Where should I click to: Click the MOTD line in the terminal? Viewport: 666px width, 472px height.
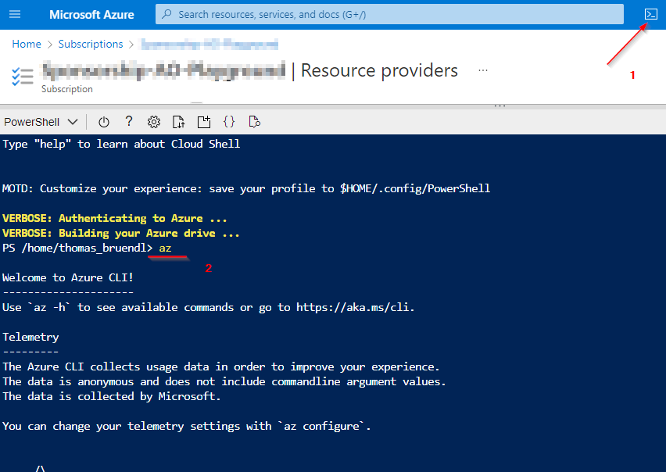246,189
